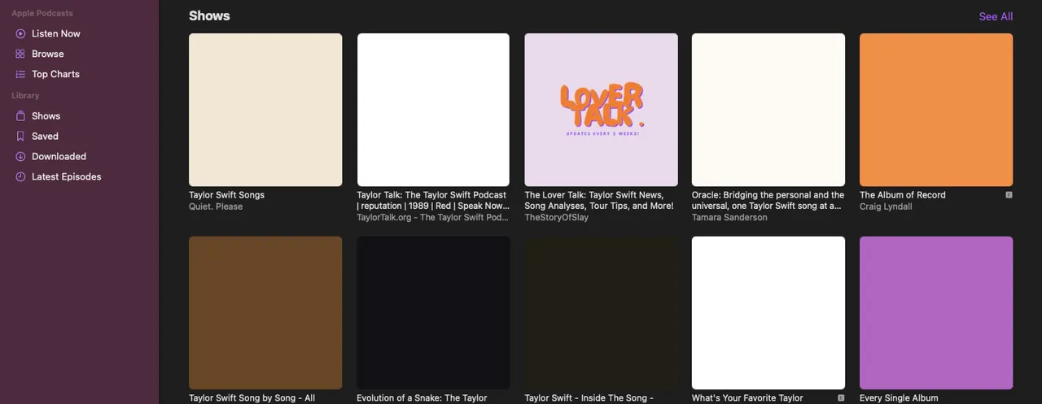The image size is (1042, 404).
Task: Click the Shows library icon
Action: click(x=20, y=116)
